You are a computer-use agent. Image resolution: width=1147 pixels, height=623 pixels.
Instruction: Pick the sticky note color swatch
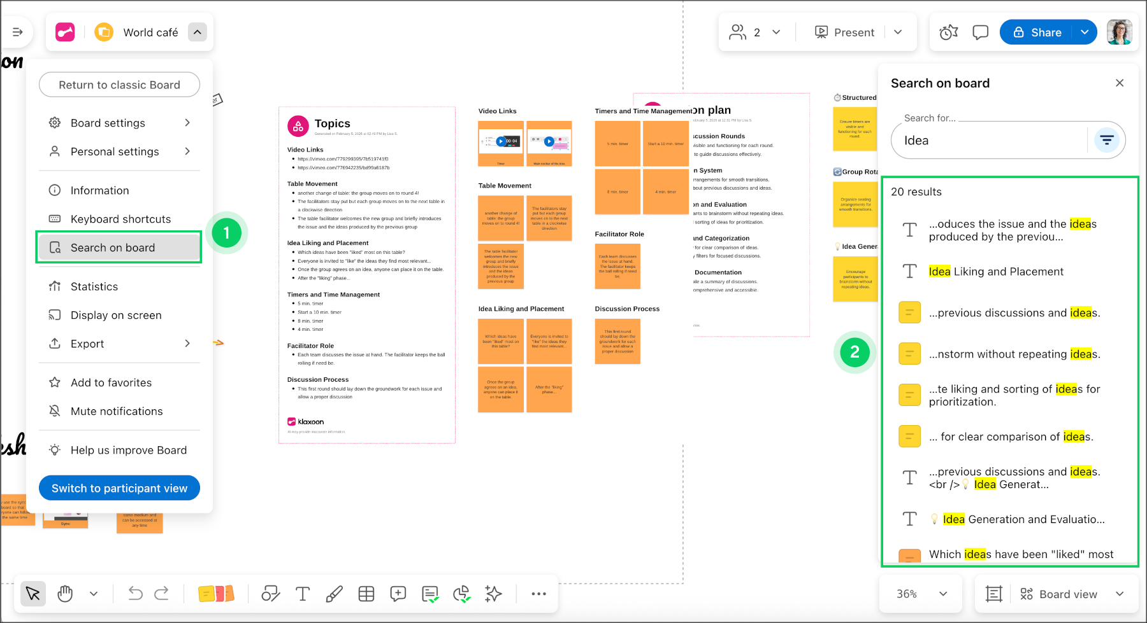216,594
